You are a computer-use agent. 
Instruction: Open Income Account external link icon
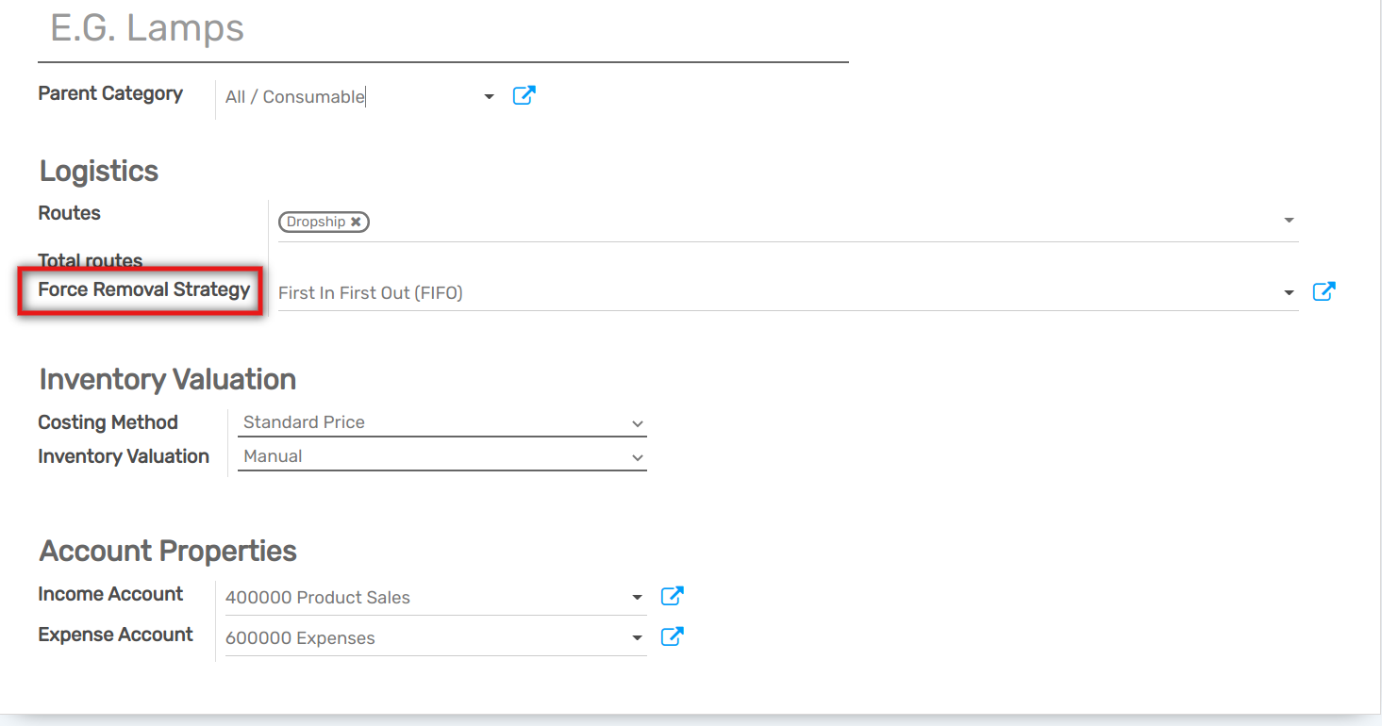pyautogui.click(x=671, y=596)
